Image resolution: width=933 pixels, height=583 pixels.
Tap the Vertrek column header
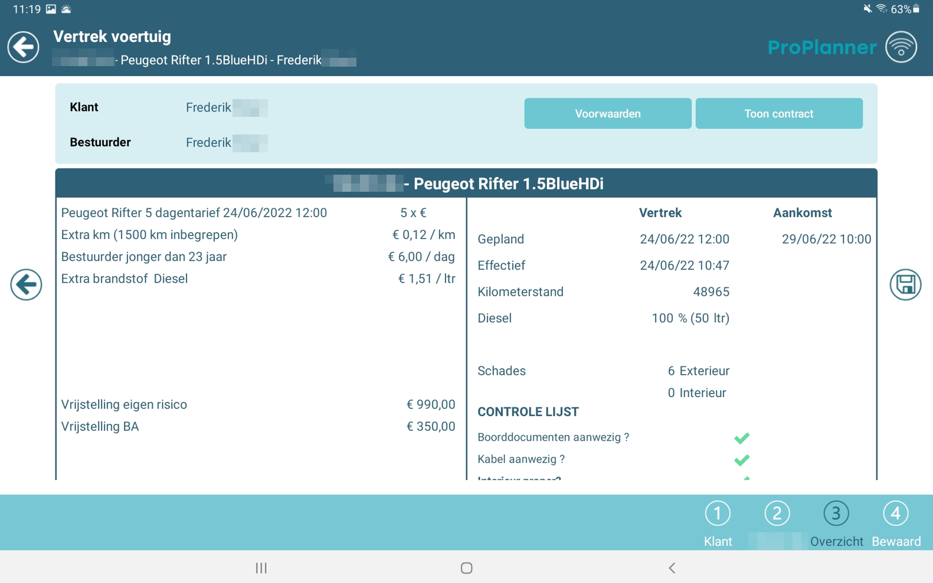click(x=660, y=213)
